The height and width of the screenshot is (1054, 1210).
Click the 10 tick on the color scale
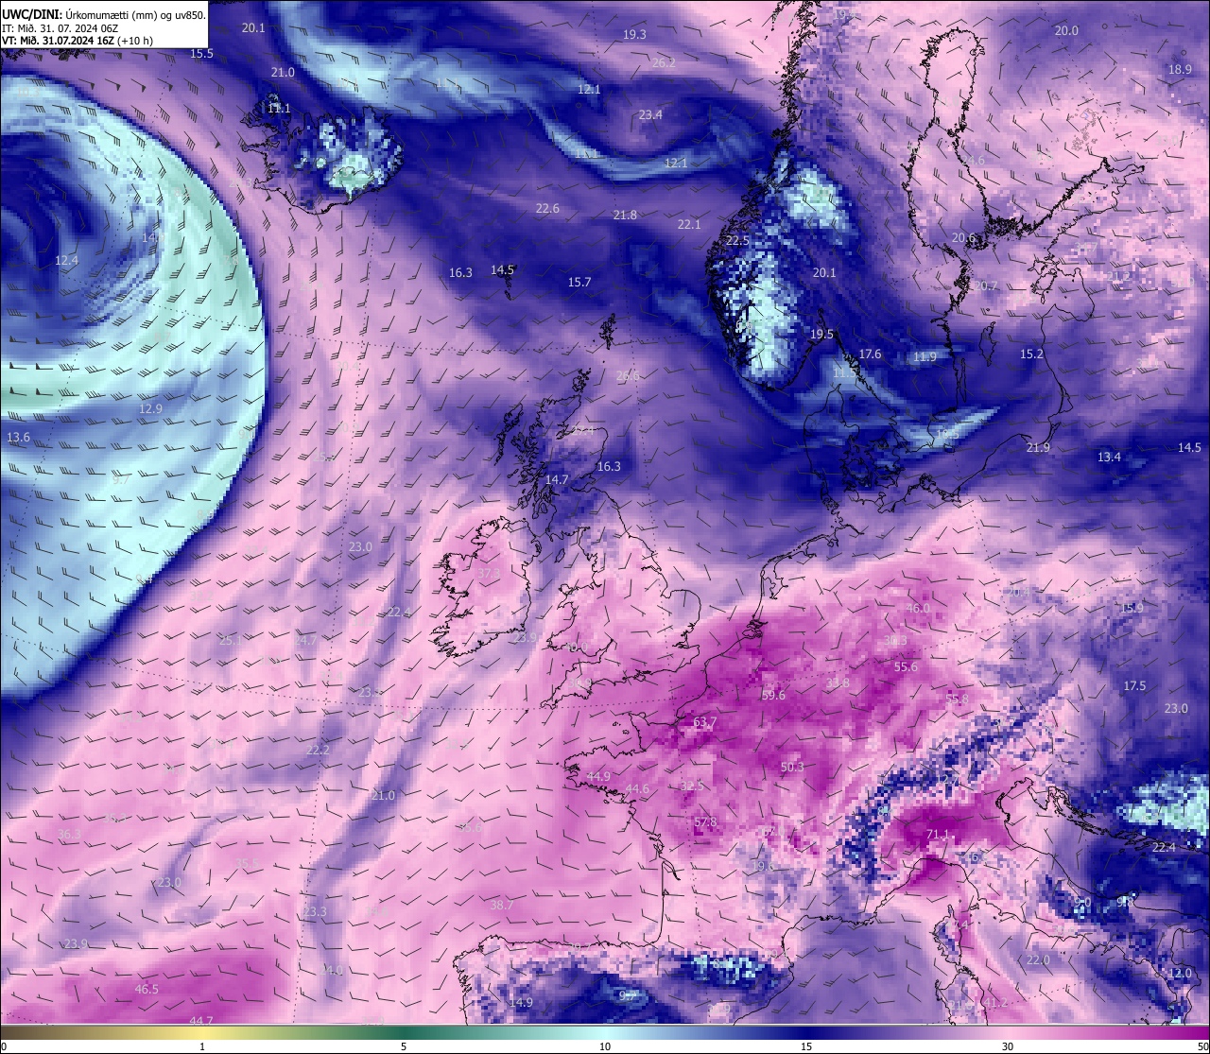pyautogui.click(x=604, y=1046)
